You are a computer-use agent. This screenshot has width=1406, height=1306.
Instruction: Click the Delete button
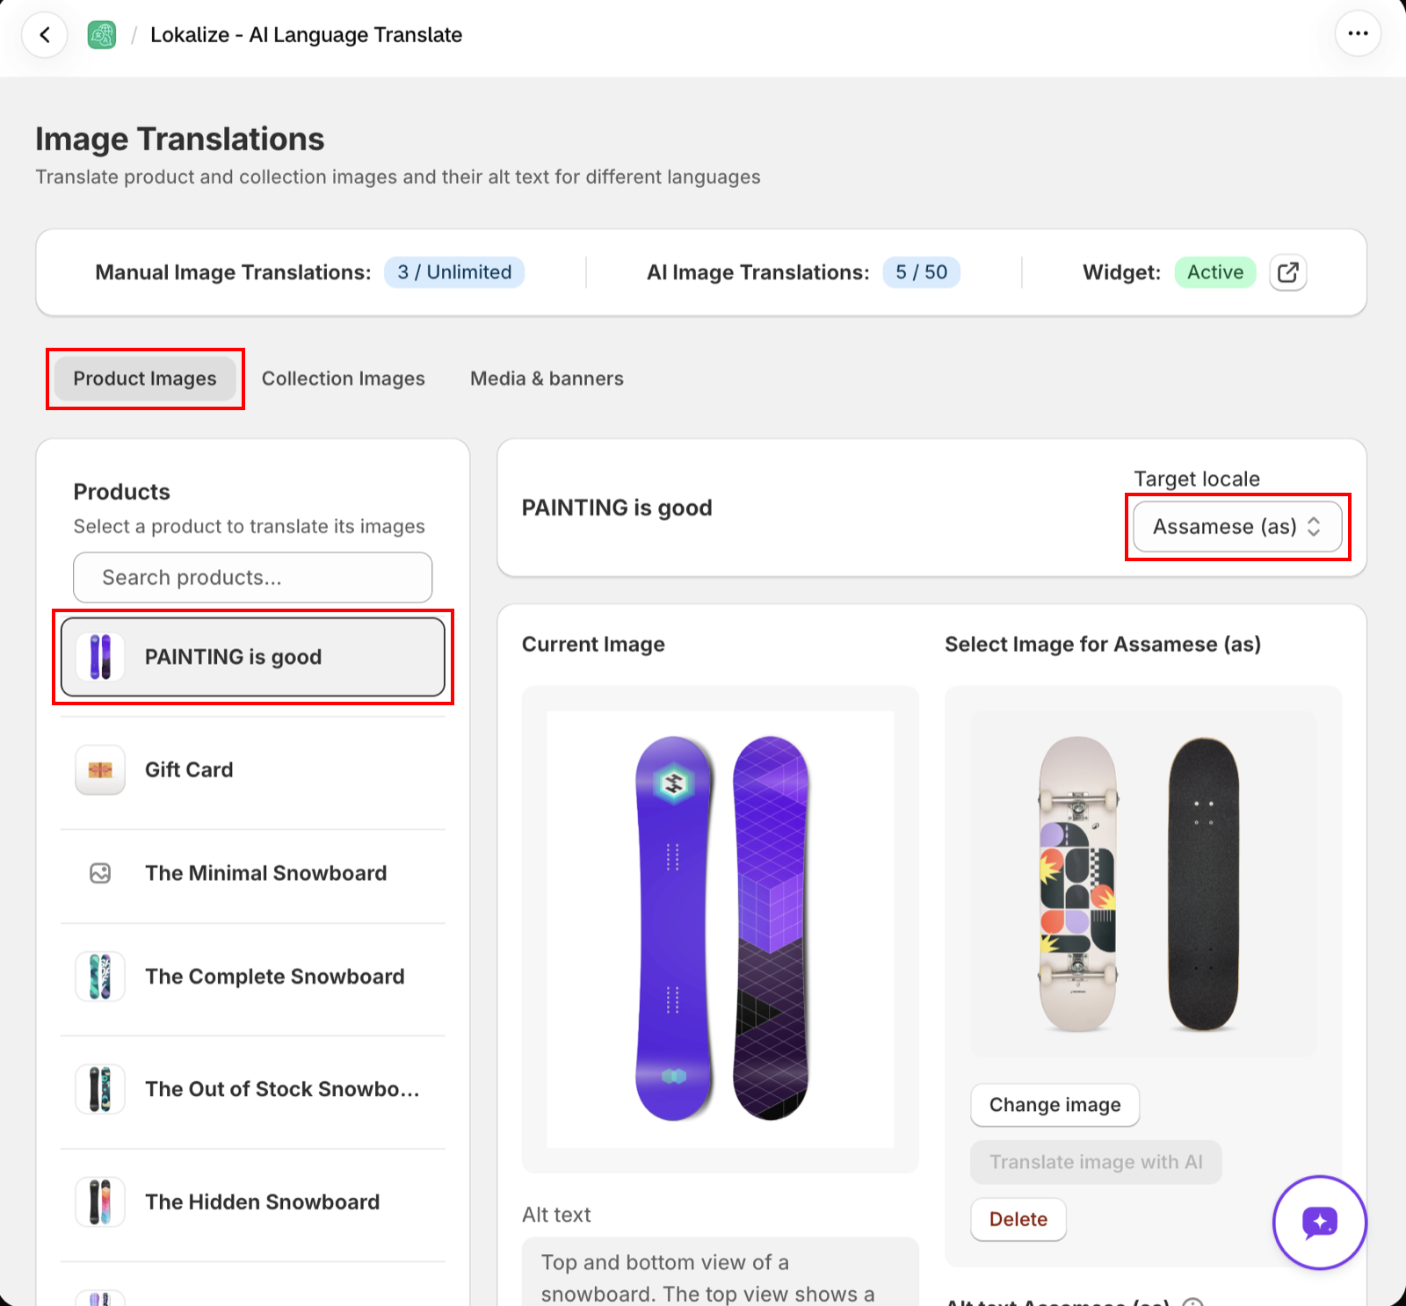pyautogui.click(x=1018, y=1219)
